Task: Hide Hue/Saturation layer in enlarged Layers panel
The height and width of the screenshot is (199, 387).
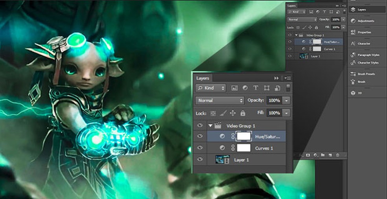Action: coord(200,136)
